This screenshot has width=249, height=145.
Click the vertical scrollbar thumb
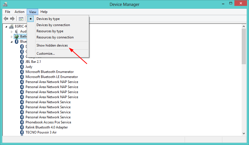click(244, 47)
